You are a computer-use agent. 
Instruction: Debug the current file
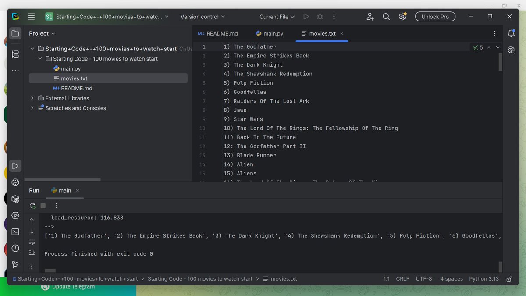coord(320,17)
